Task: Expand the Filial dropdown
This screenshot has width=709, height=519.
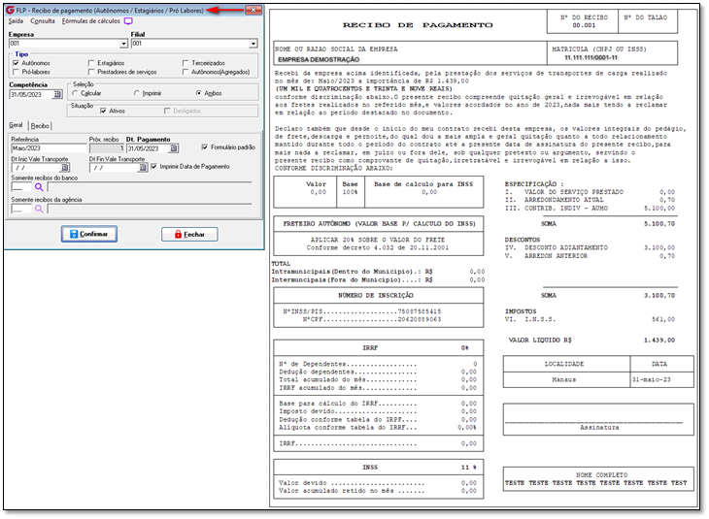Action: [253, 44]
